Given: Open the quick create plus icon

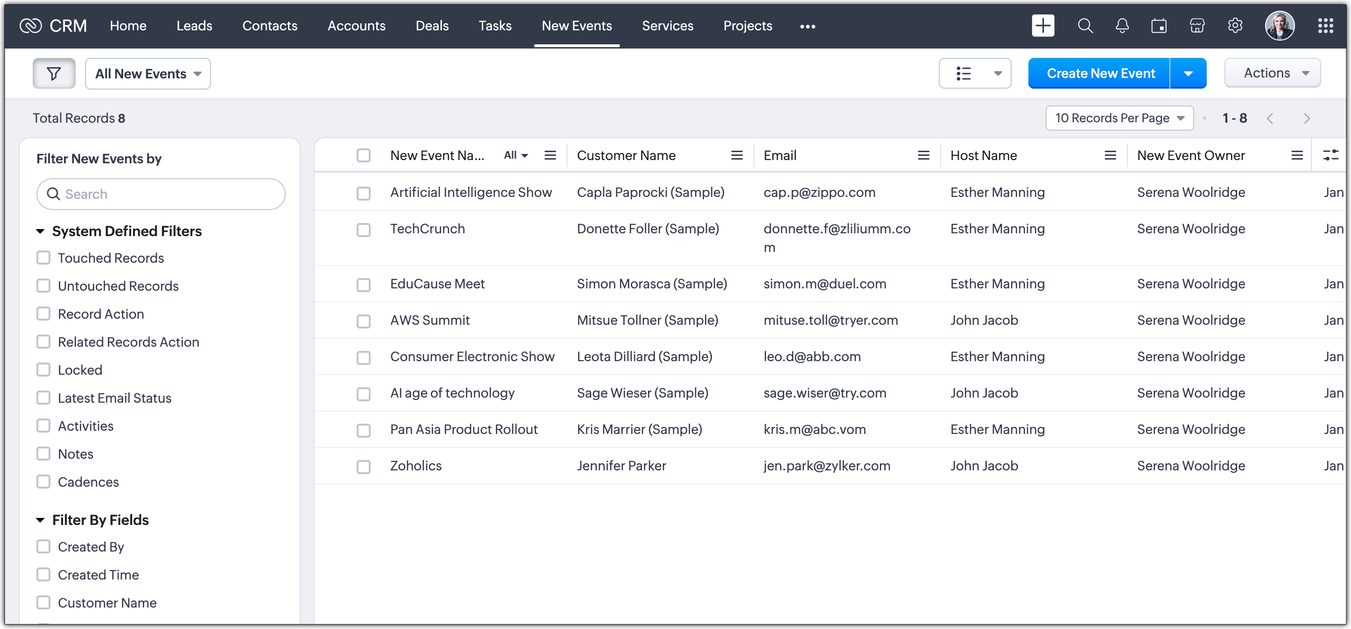Looking at the screenshot, I should pos(1042,26).
